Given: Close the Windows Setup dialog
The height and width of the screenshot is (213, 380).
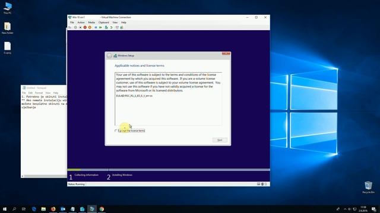Looking at the screenshot, I should [x=226, y=54].
